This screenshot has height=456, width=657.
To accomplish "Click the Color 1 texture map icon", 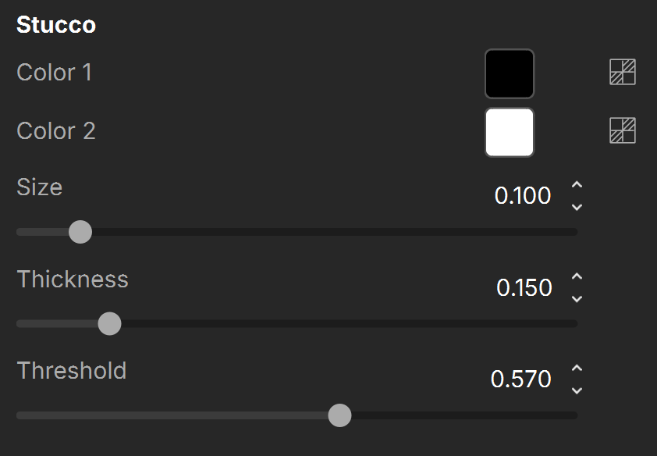I will coord(622,72).
